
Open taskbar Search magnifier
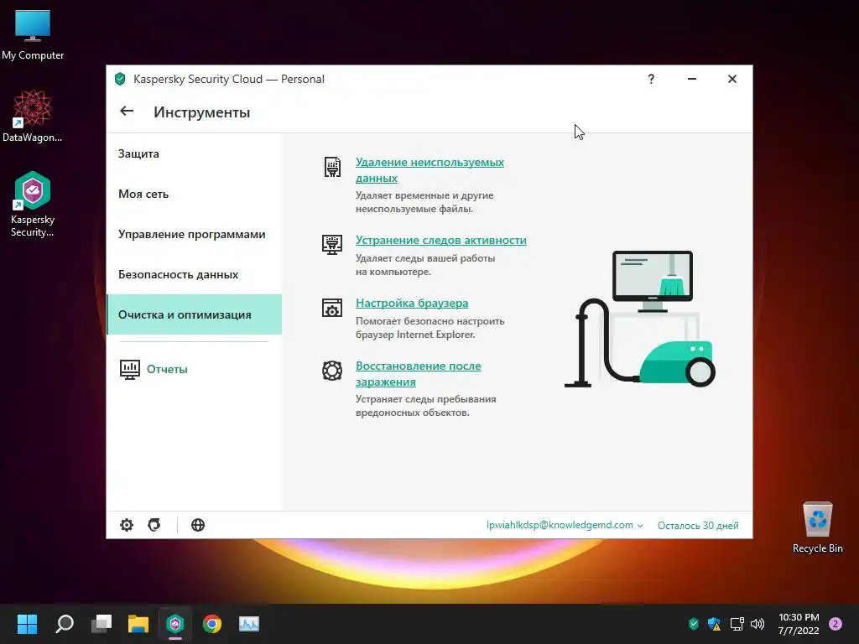[64, 624]
